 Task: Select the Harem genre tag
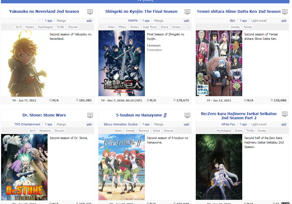point(118,131)
